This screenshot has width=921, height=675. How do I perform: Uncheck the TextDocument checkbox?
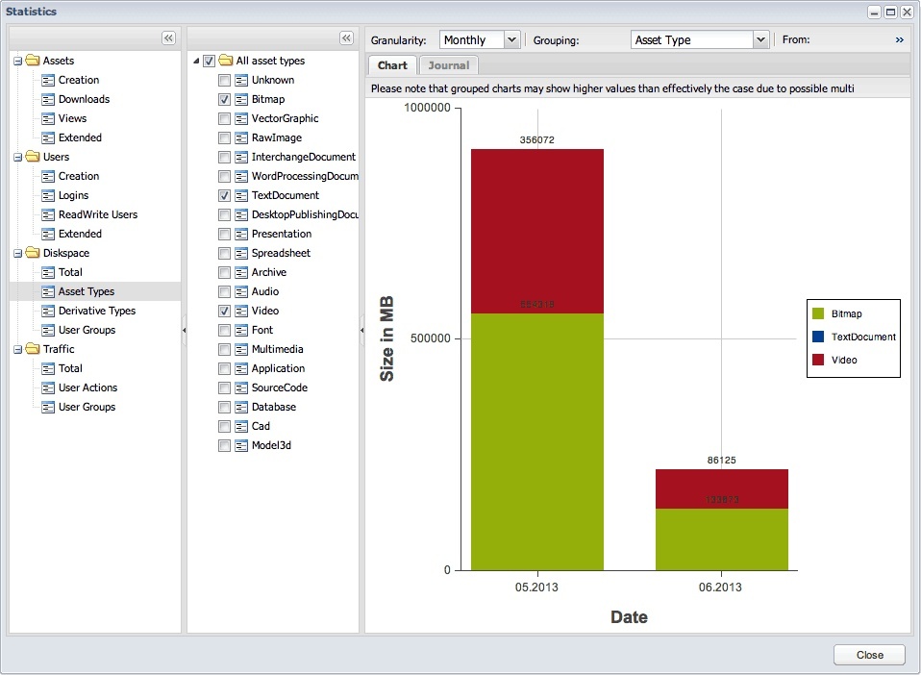(224, 195)
